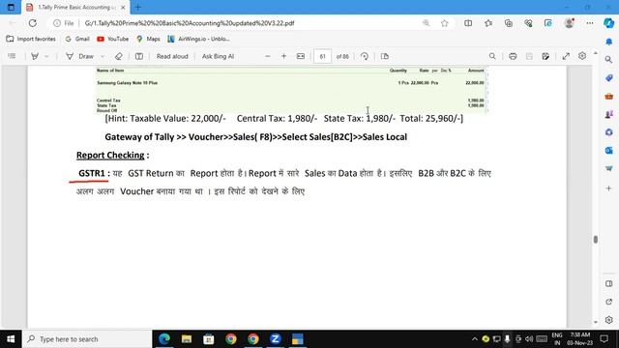Screen dimensions: 619x348
Task: Open PDF search magnifier
Action: click(x=492, y=56)
